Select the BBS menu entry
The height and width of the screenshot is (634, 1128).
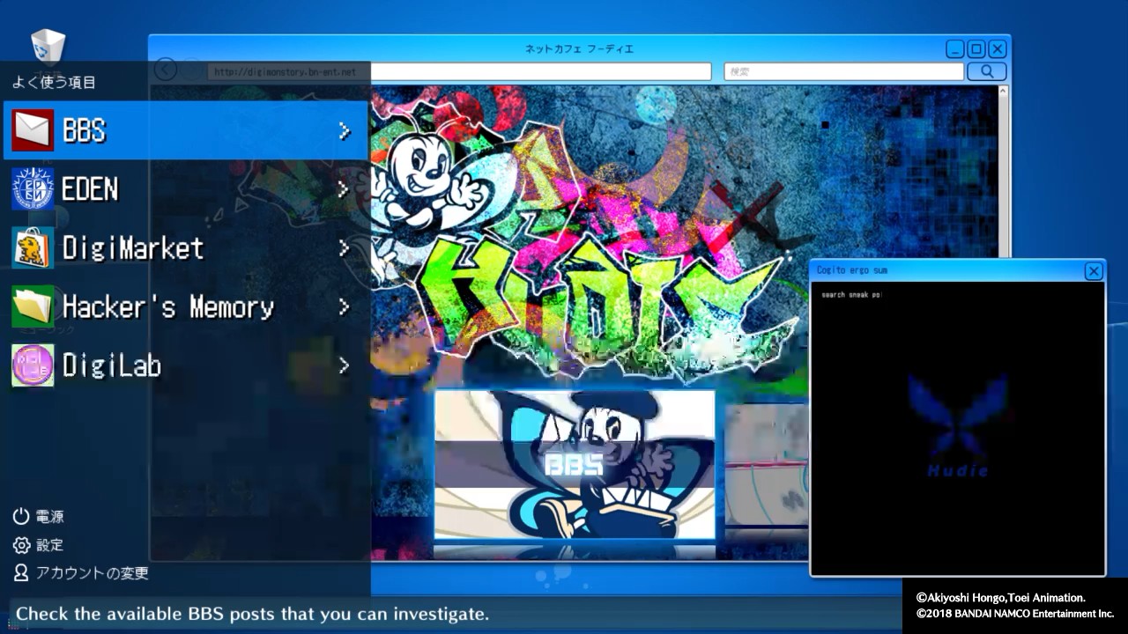(x=186, y=130)
